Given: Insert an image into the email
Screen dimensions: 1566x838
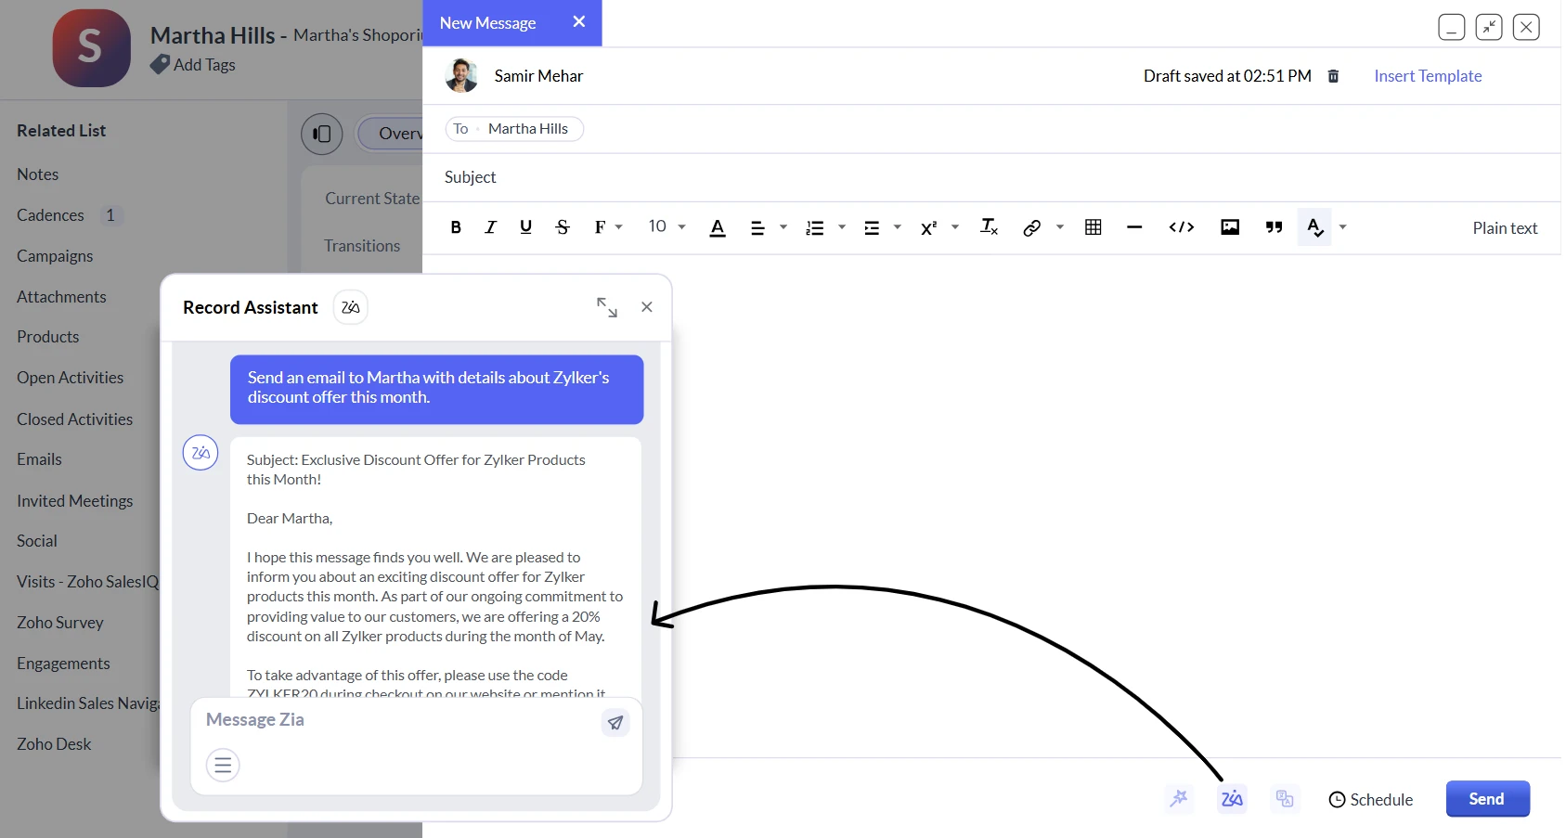Looking at the screenshot, I should pyautogui.click(x=1230, y=227).
